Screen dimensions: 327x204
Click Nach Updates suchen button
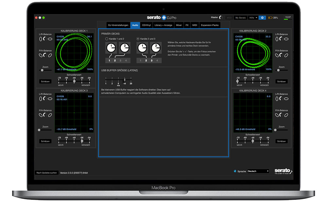point(46,173)
